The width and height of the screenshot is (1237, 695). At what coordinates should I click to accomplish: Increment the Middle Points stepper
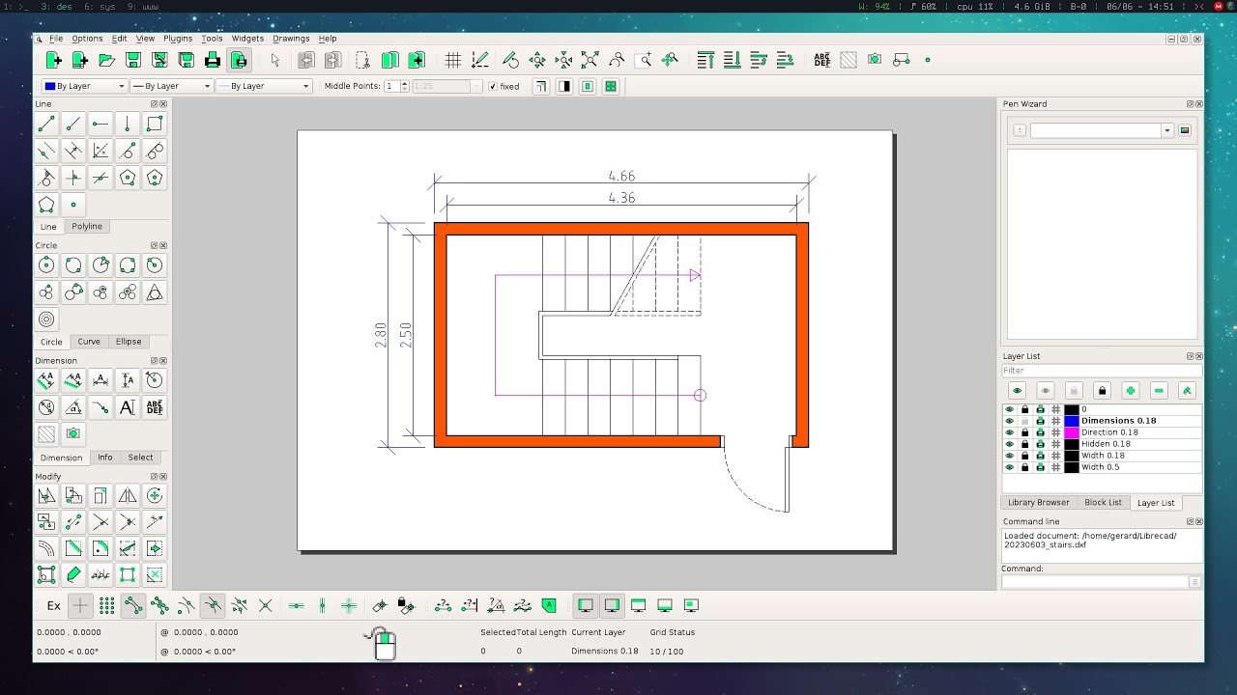click(404, 83)
